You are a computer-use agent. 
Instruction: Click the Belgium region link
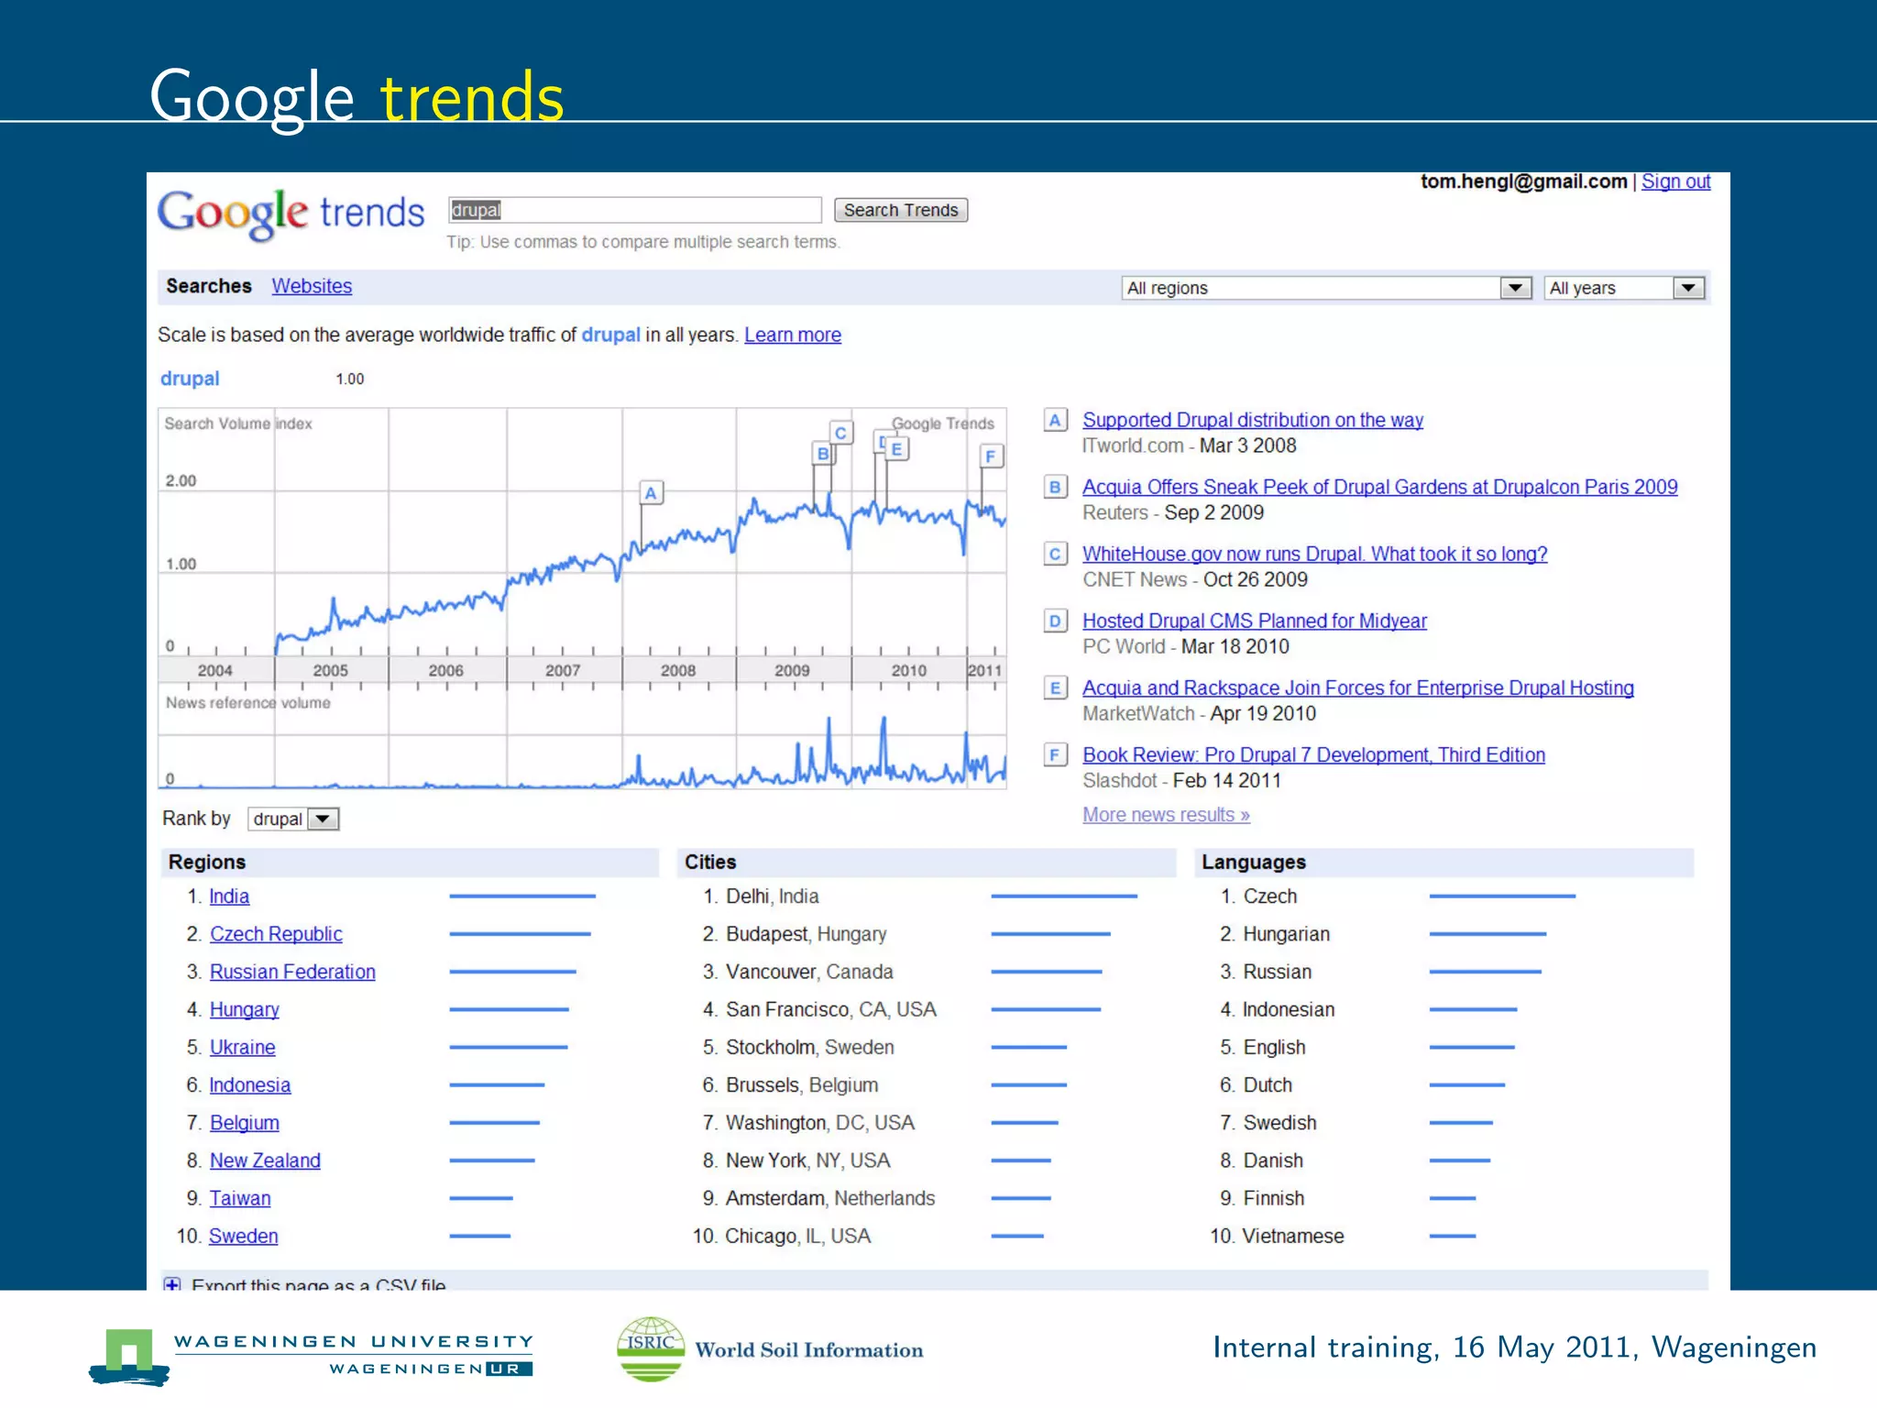point(245,1123)
